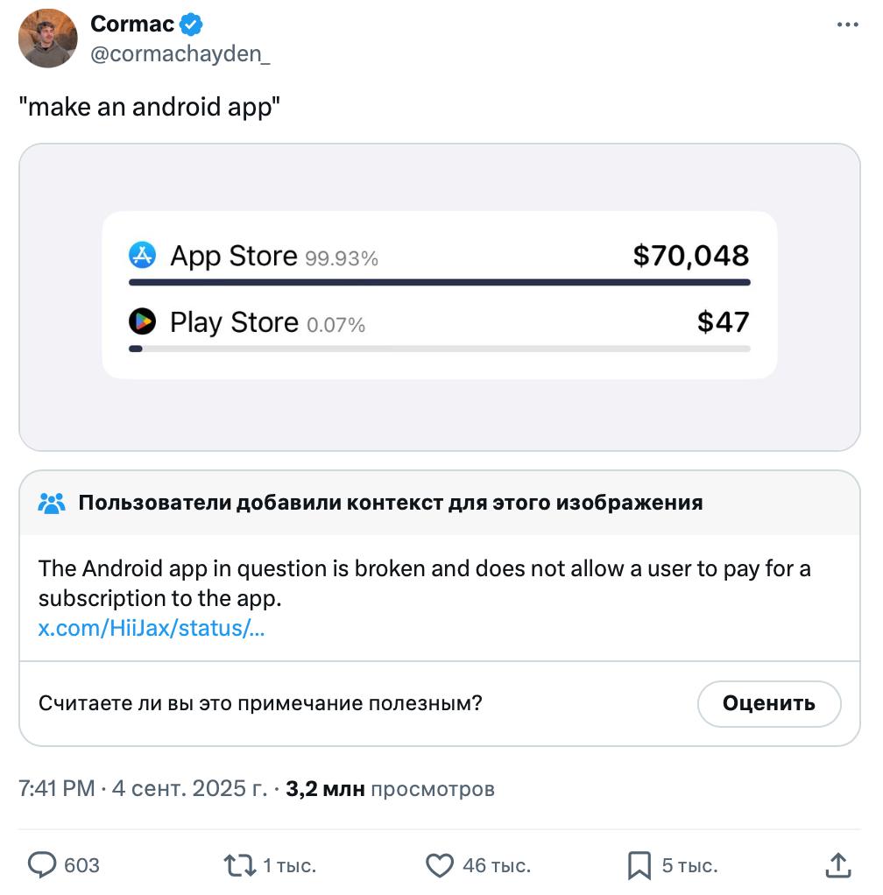
Task: Click the Play Store revenue progress bar
Action: (x=439, y=349)
